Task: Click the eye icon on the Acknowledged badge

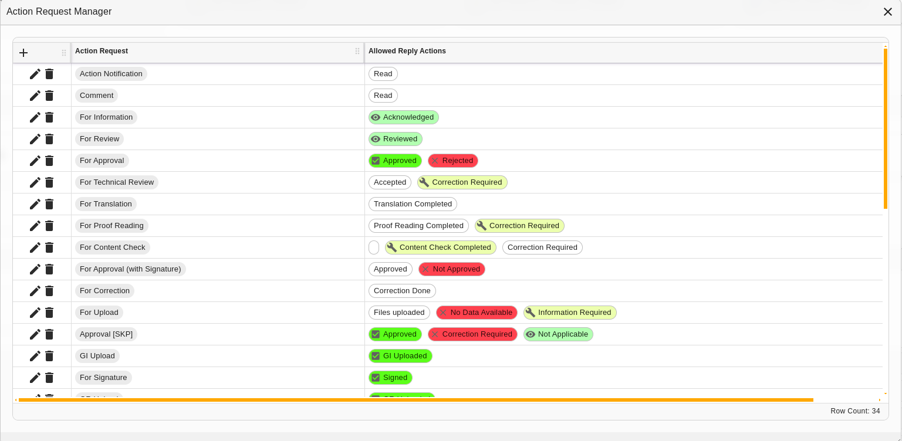Action: coord(376,117)
